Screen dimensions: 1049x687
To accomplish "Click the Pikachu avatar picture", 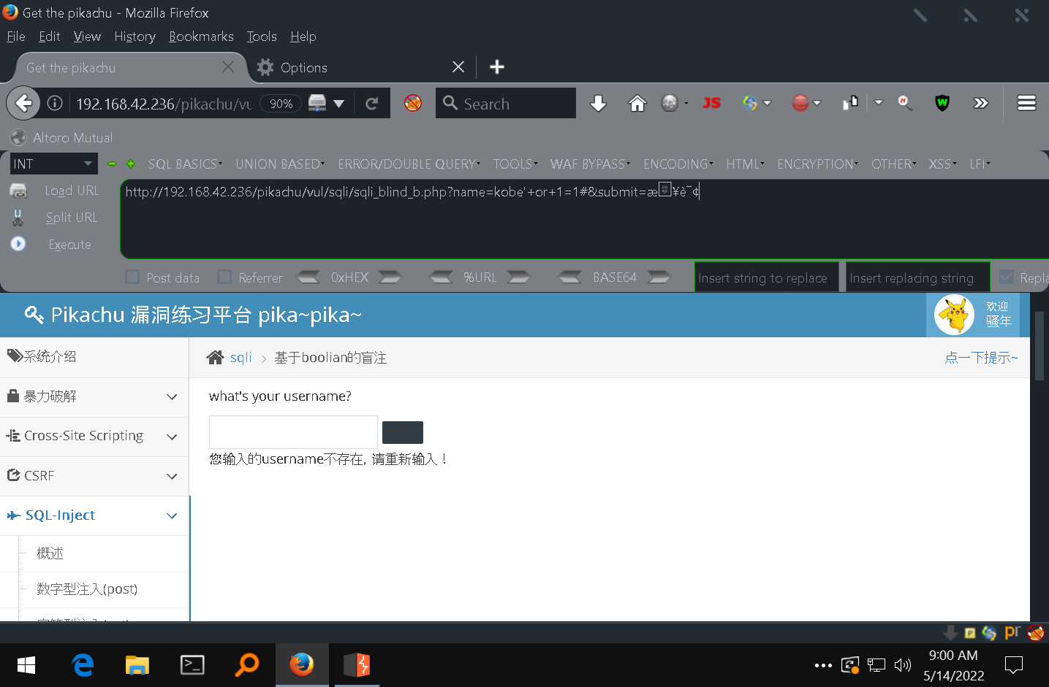I will pos(955,315).
